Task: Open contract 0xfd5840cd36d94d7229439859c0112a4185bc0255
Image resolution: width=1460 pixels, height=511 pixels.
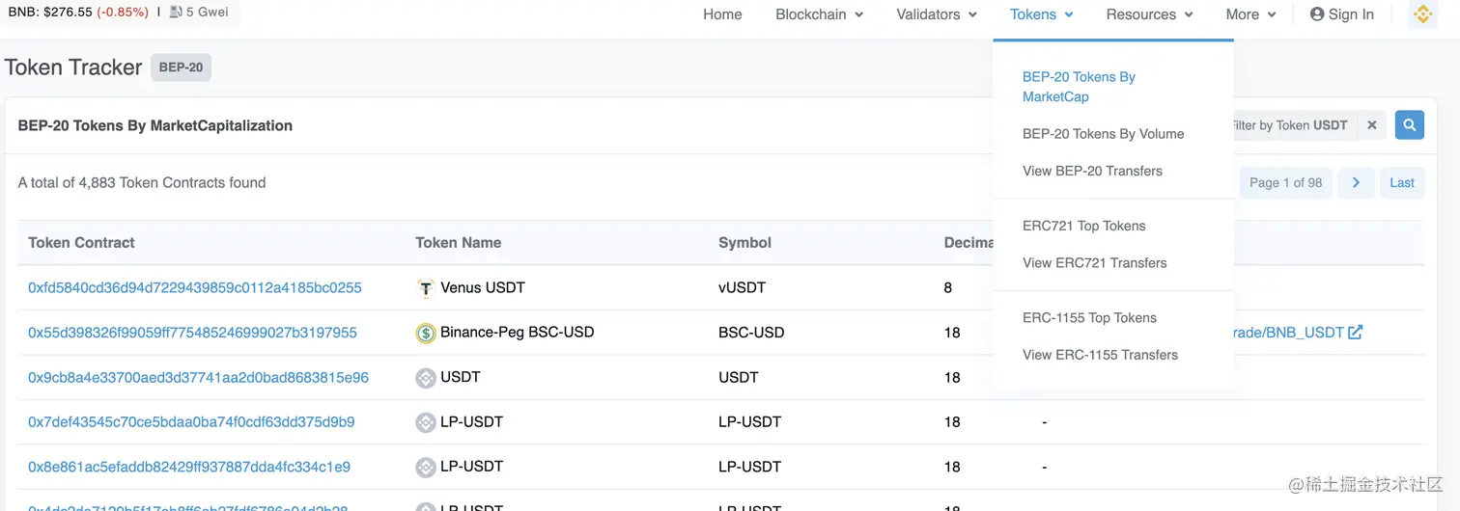Action: [195, 287]
